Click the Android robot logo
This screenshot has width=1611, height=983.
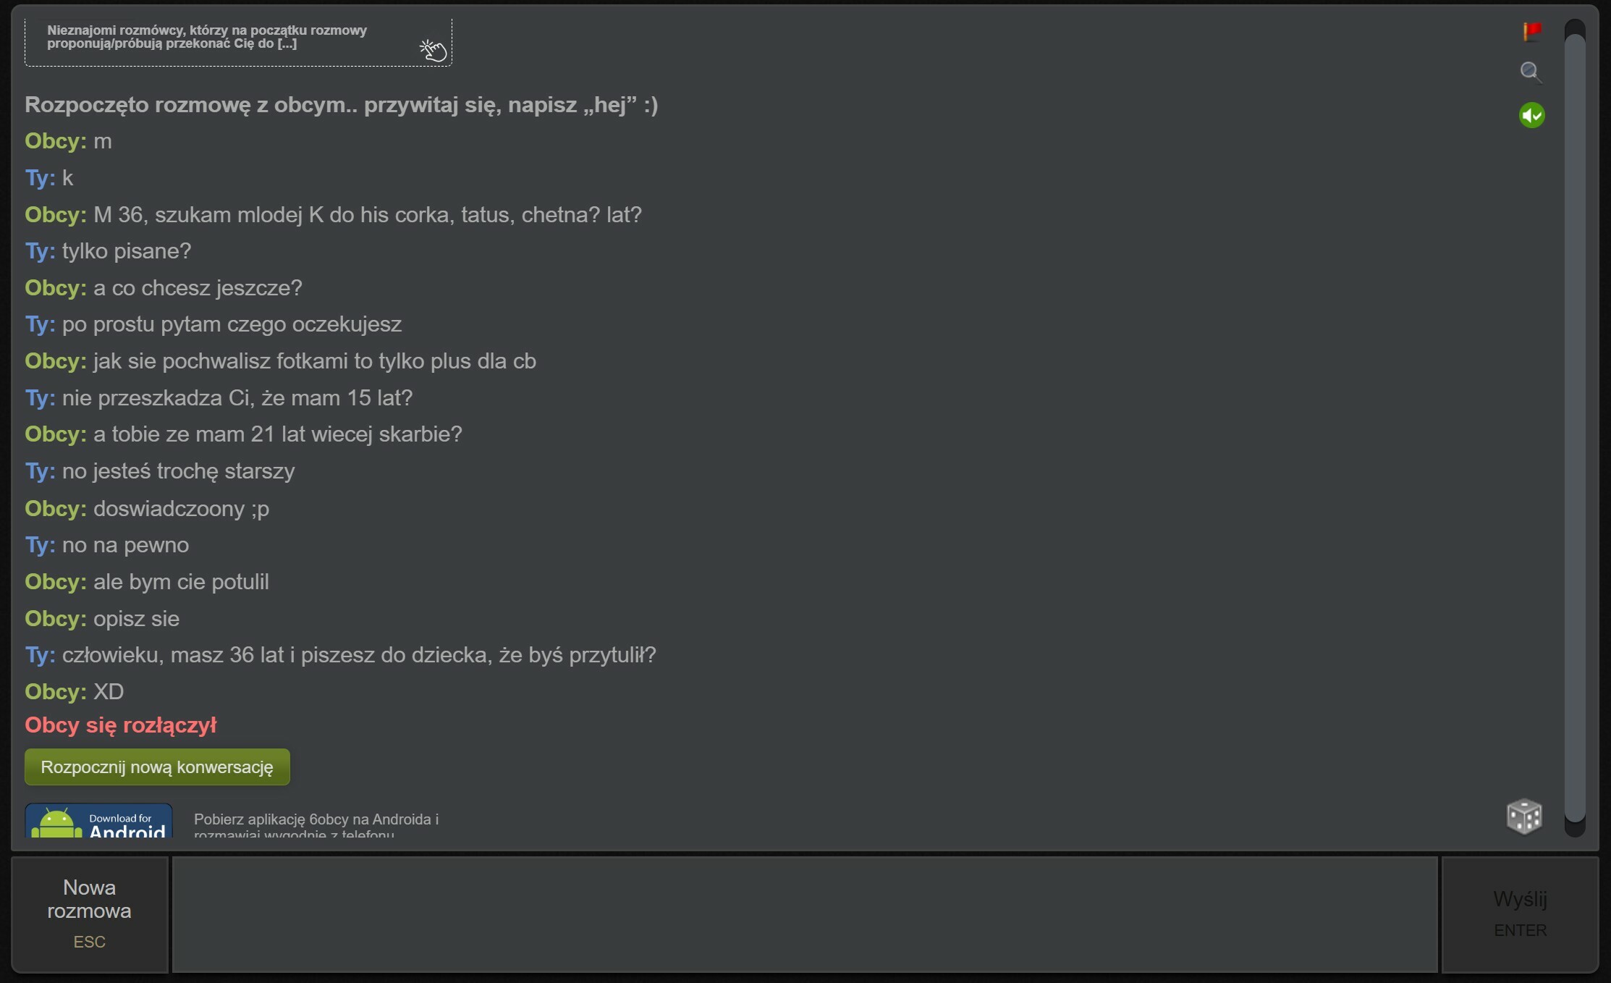tap(57, 824)
